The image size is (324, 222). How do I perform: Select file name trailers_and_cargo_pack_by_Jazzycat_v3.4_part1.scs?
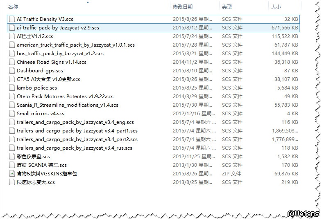click(x=77, y=131)
